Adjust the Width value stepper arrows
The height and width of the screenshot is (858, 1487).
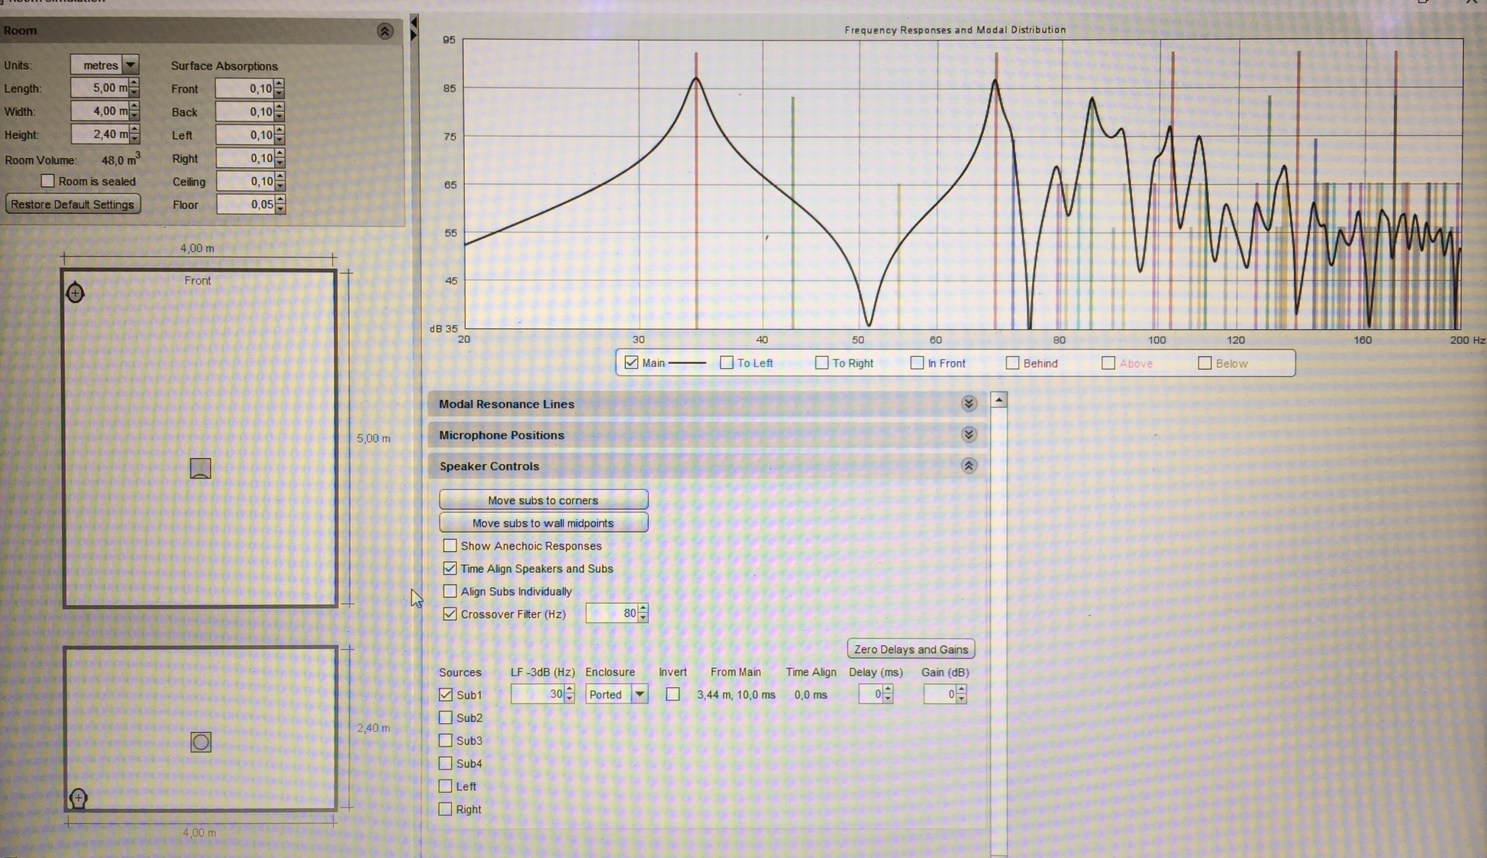pyautogui.click(x=134, y=111)
